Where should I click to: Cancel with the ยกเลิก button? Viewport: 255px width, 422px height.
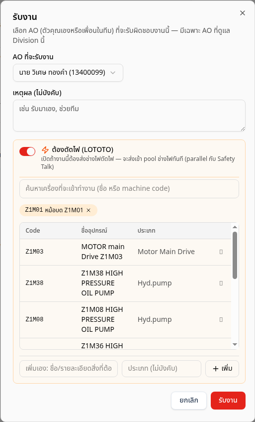click(189, 400)
